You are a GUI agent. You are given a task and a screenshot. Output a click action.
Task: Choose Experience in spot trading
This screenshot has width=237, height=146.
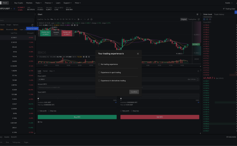99,72
